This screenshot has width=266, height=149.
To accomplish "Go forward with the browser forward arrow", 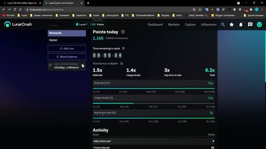I will (9, 10).
